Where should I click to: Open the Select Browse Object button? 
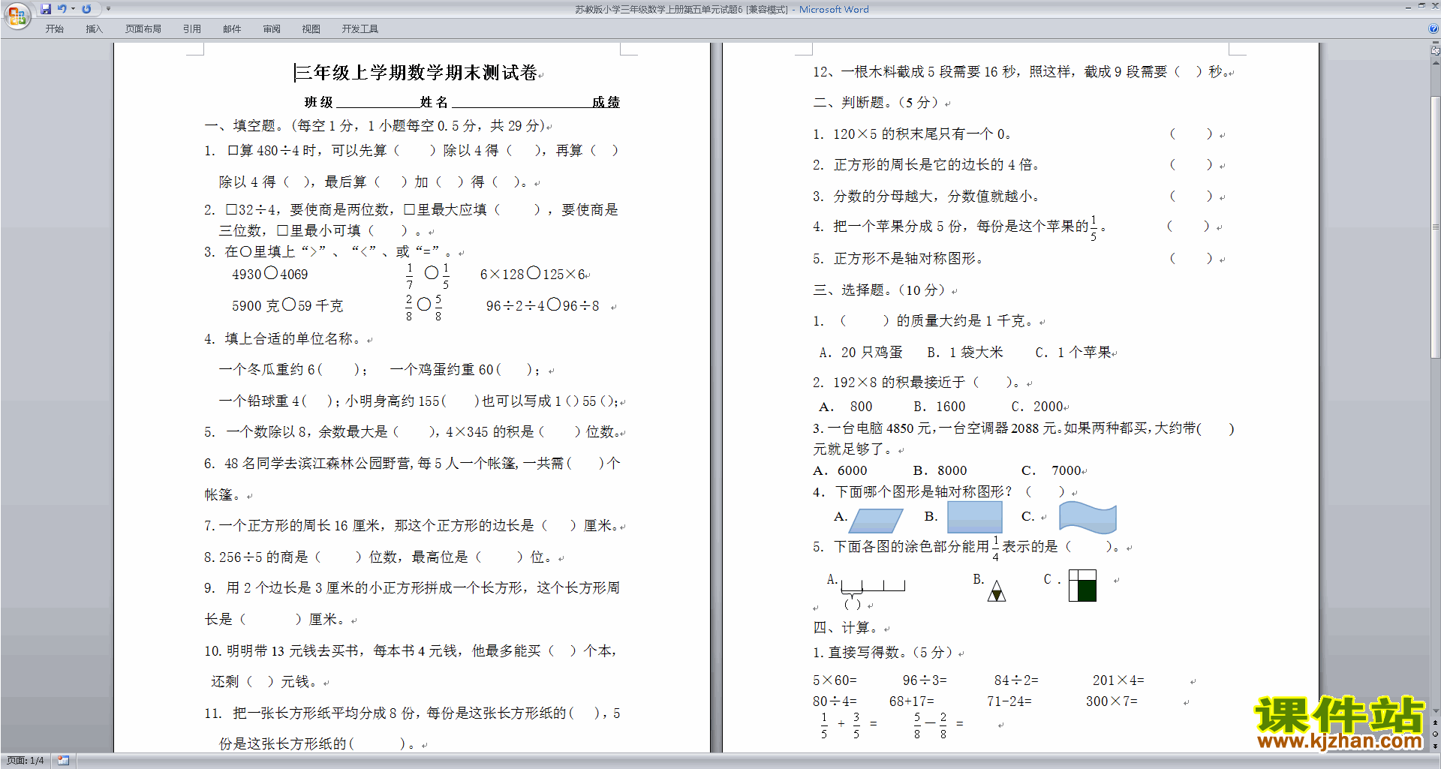coord(1436,734)
